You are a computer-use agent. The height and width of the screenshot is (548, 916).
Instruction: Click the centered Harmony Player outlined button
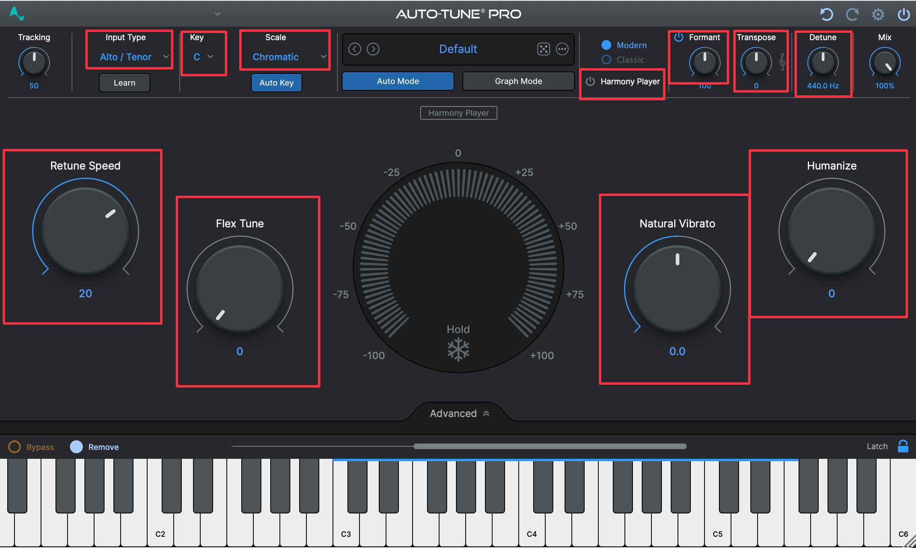pos(459,113)
